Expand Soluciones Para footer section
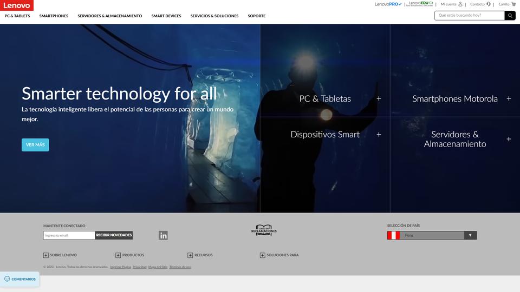 point(279,255)
